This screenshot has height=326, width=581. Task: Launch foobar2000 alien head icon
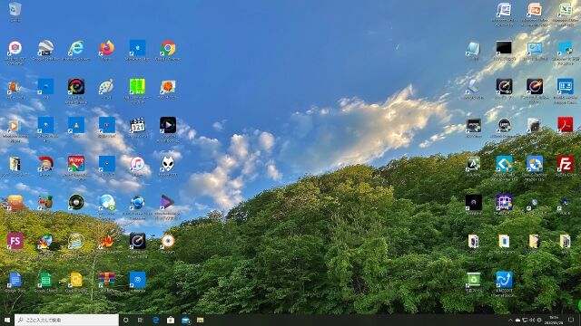(168, 164)
